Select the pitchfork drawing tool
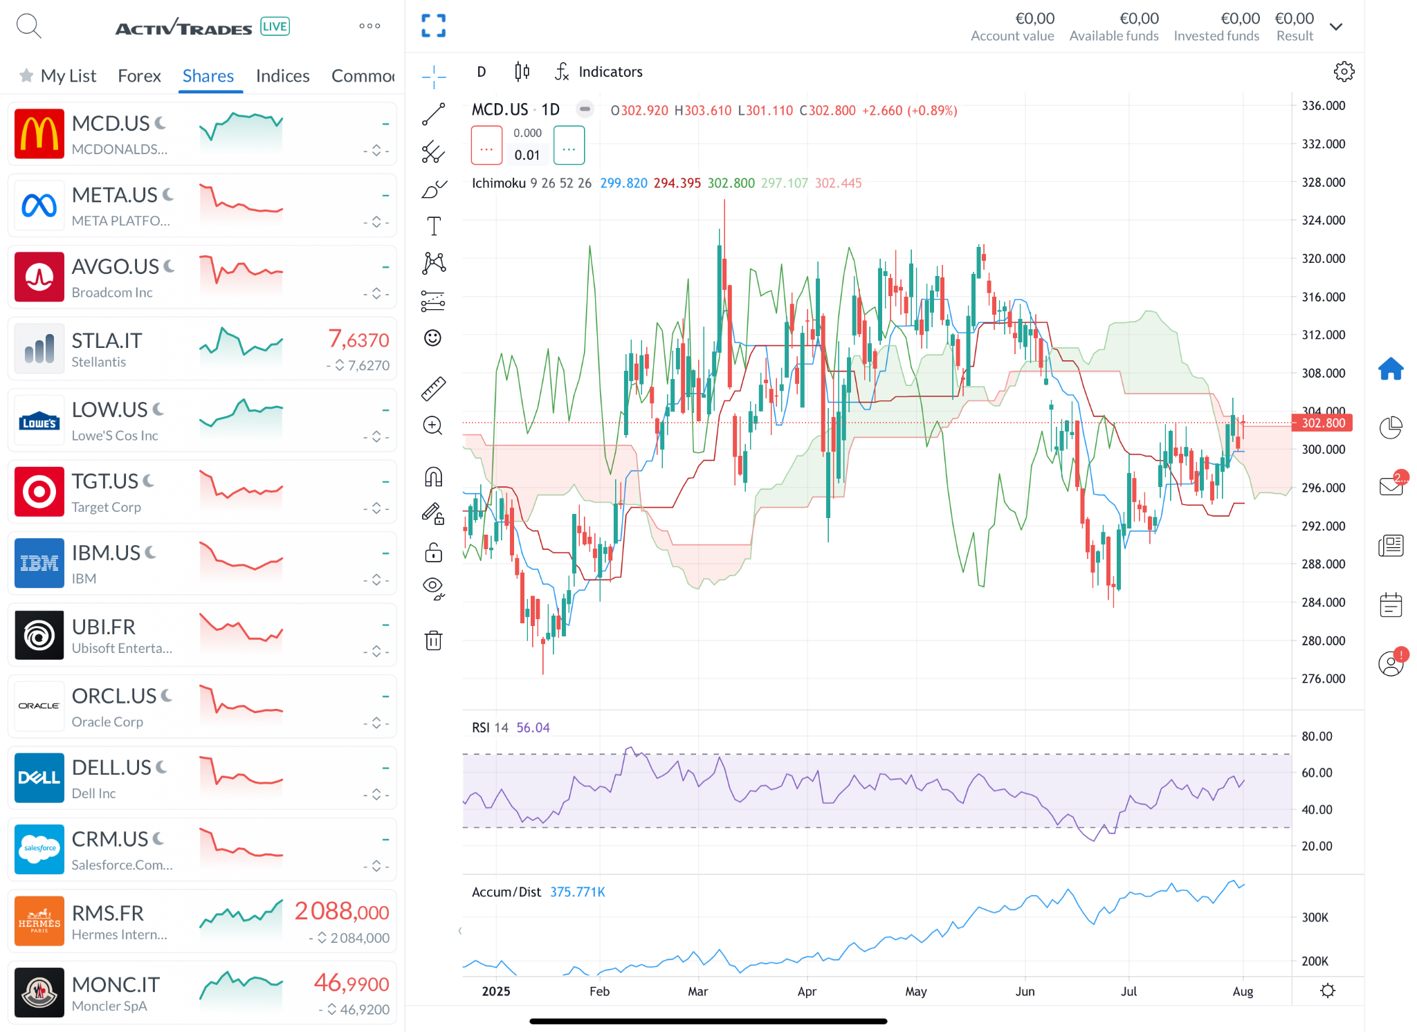 [434, 151]
